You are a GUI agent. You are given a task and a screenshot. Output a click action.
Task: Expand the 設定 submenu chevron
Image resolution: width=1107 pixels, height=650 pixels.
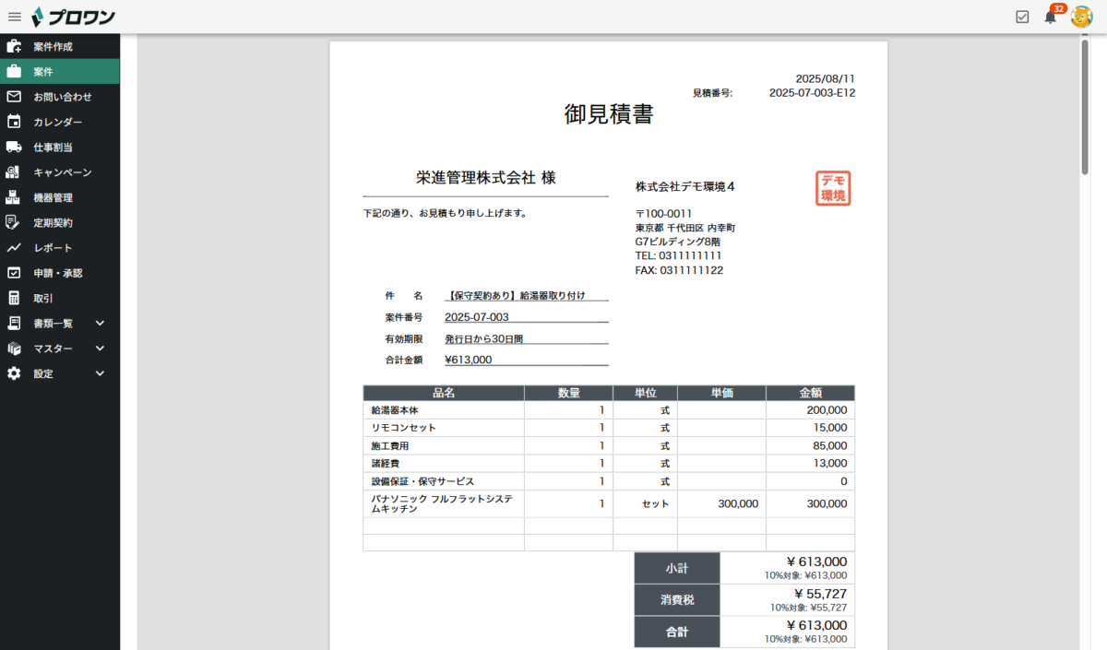pos(100,373)
